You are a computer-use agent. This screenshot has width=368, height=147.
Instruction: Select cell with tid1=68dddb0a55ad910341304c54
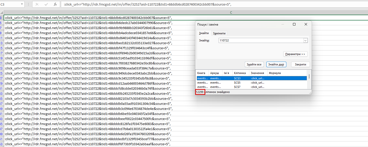186,104
